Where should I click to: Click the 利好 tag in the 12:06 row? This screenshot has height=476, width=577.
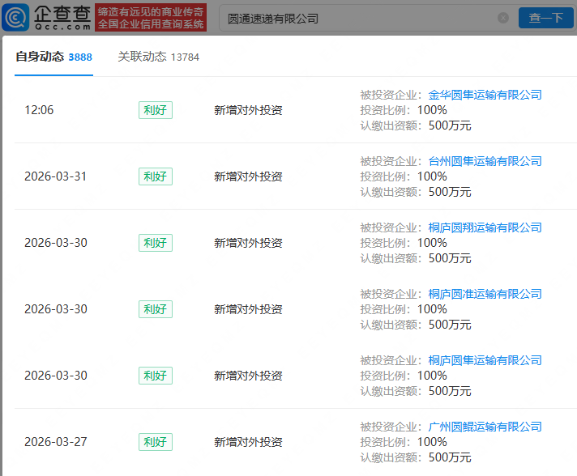click(x=155, y=110)
